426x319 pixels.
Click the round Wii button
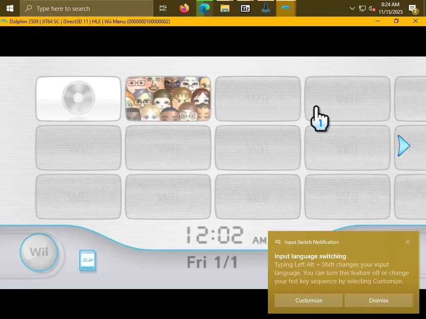tap(39, 252)
